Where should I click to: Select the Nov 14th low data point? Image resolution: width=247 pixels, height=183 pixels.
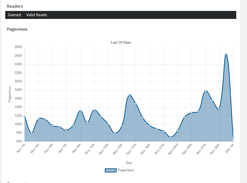pyautogui.click(x=115, y=133)
